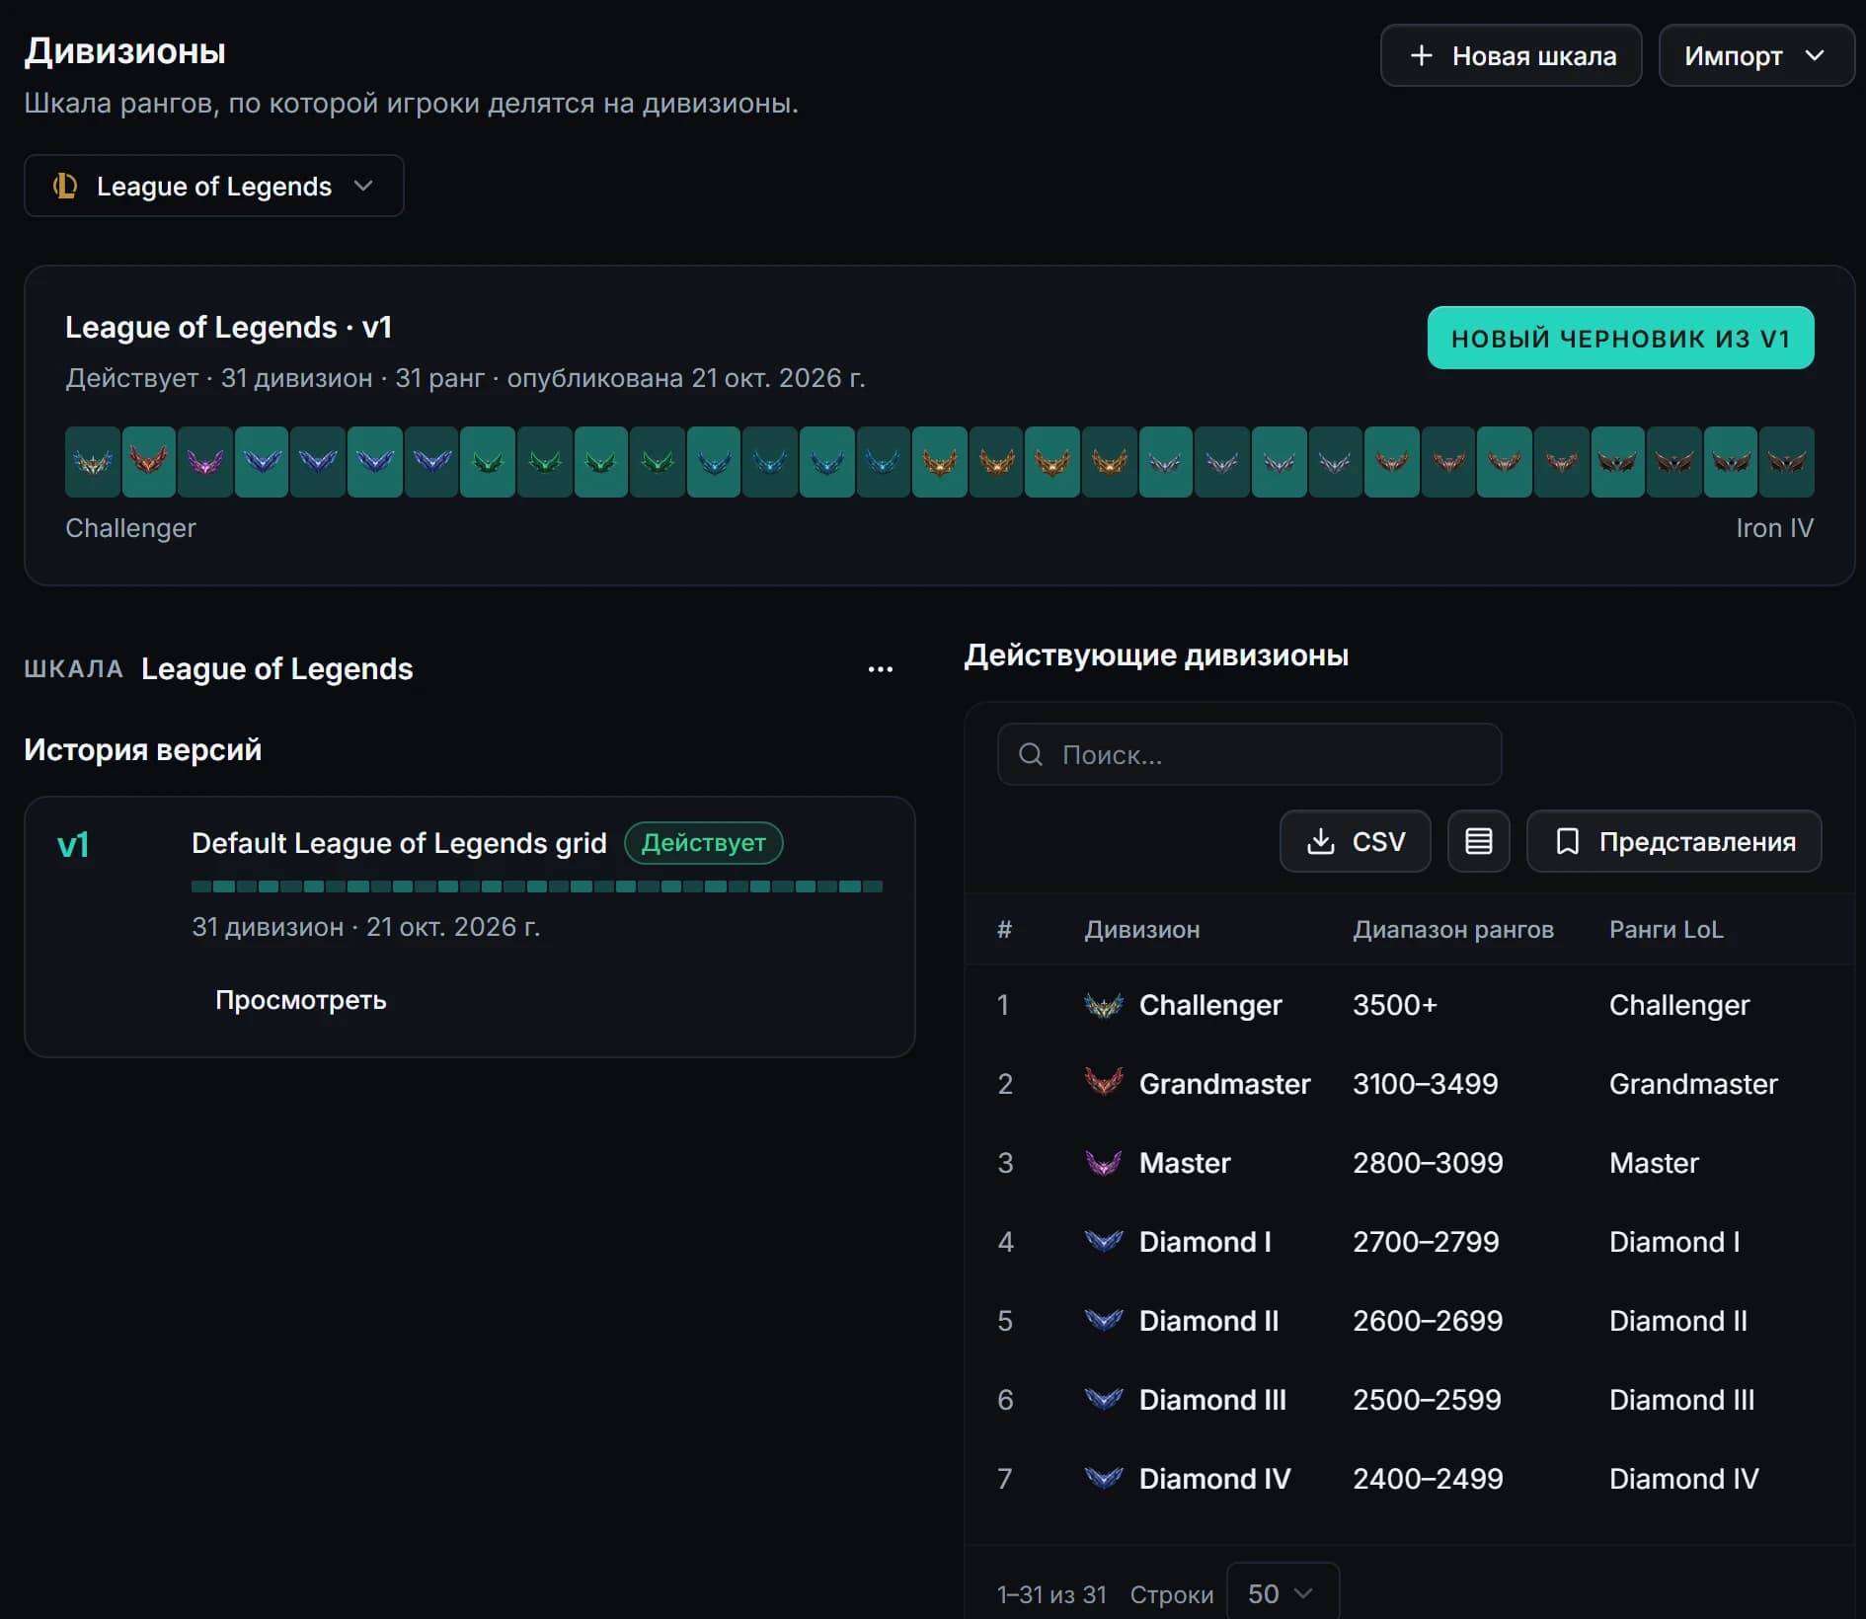Screen dimensions: 1866x1619
Task: Click the Challenger row emblem in table
Action: pos(1104,1005)
